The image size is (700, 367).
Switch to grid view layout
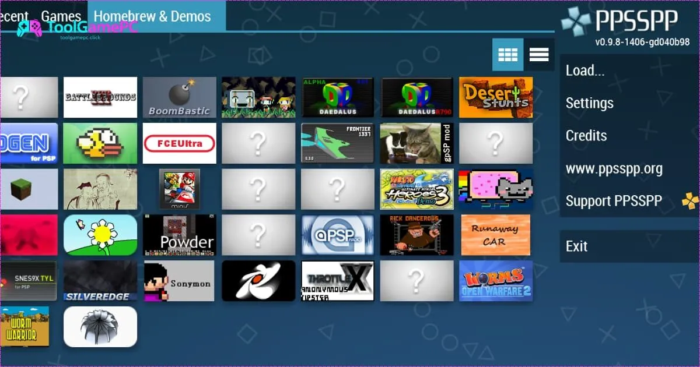[508, 55]
